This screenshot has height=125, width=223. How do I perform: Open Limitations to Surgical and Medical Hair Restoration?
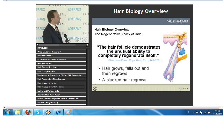click(61, 75)
